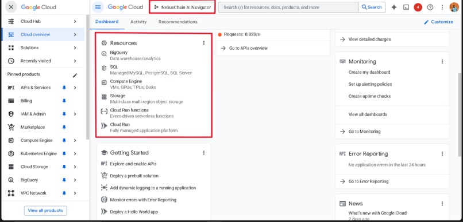
Task: Unpin Cloud Storage pin icon
Action: click(x=64, y=166)
